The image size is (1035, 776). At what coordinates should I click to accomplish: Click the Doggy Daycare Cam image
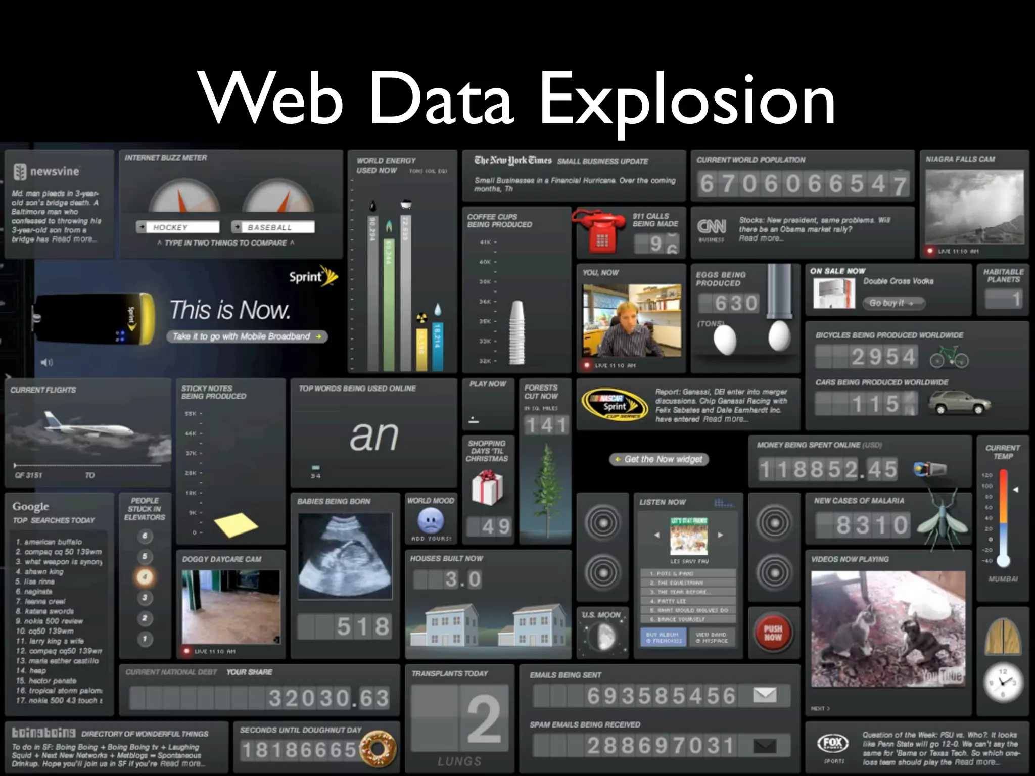coord(231,607)
